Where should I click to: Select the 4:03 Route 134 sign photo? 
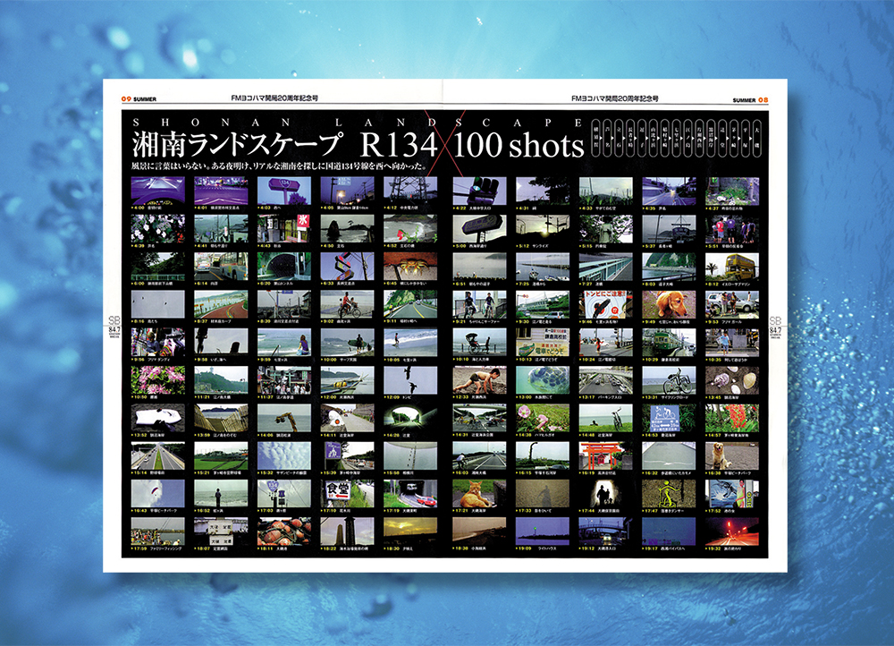[284, 190]
